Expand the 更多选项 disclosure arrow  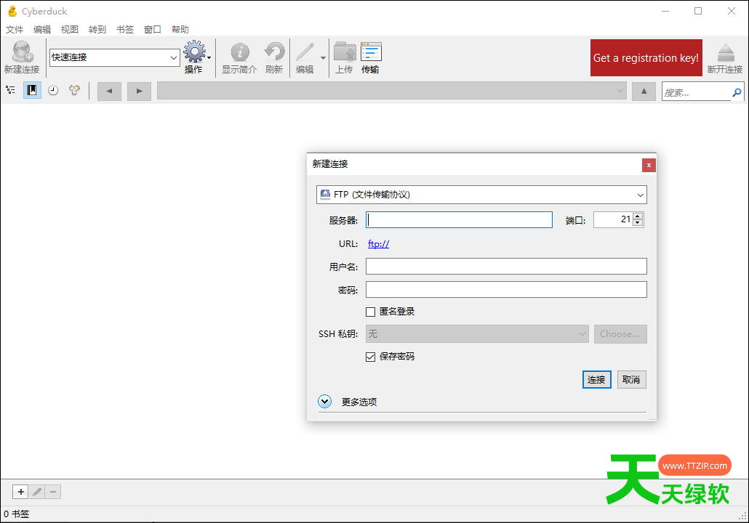tap(325, 402)
